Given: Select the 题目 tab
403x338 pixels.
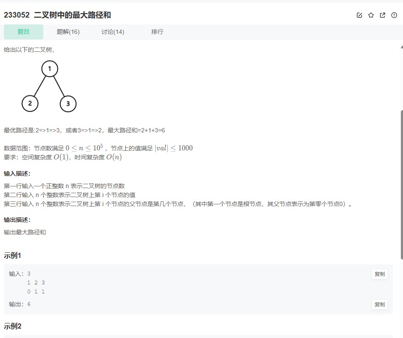Looking at the screenshot, I should tap(24, 32).
